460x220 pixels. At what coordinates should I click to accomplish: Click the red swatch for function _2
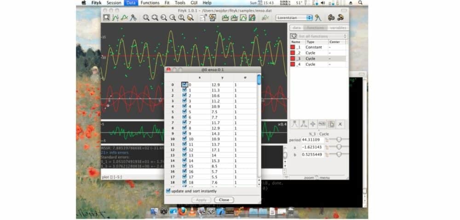click(293, 53)
